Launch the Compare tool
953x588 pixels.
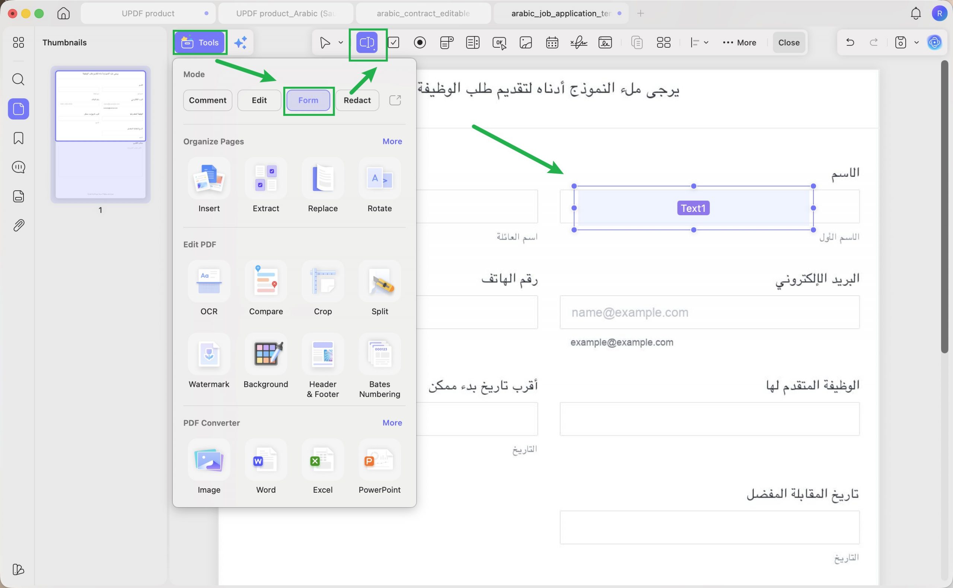(266, 289)
